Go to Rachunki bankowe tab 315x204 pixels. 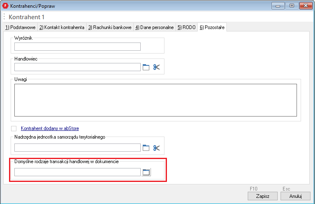tap(110, 27)
